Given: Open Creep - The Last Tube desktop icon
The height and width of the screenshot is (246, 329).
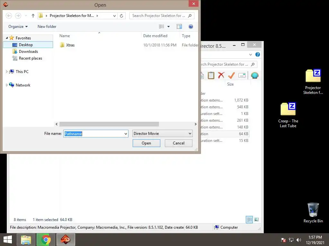Looking at the screenshot, I should pyautogui.click(x=288, y=115).
